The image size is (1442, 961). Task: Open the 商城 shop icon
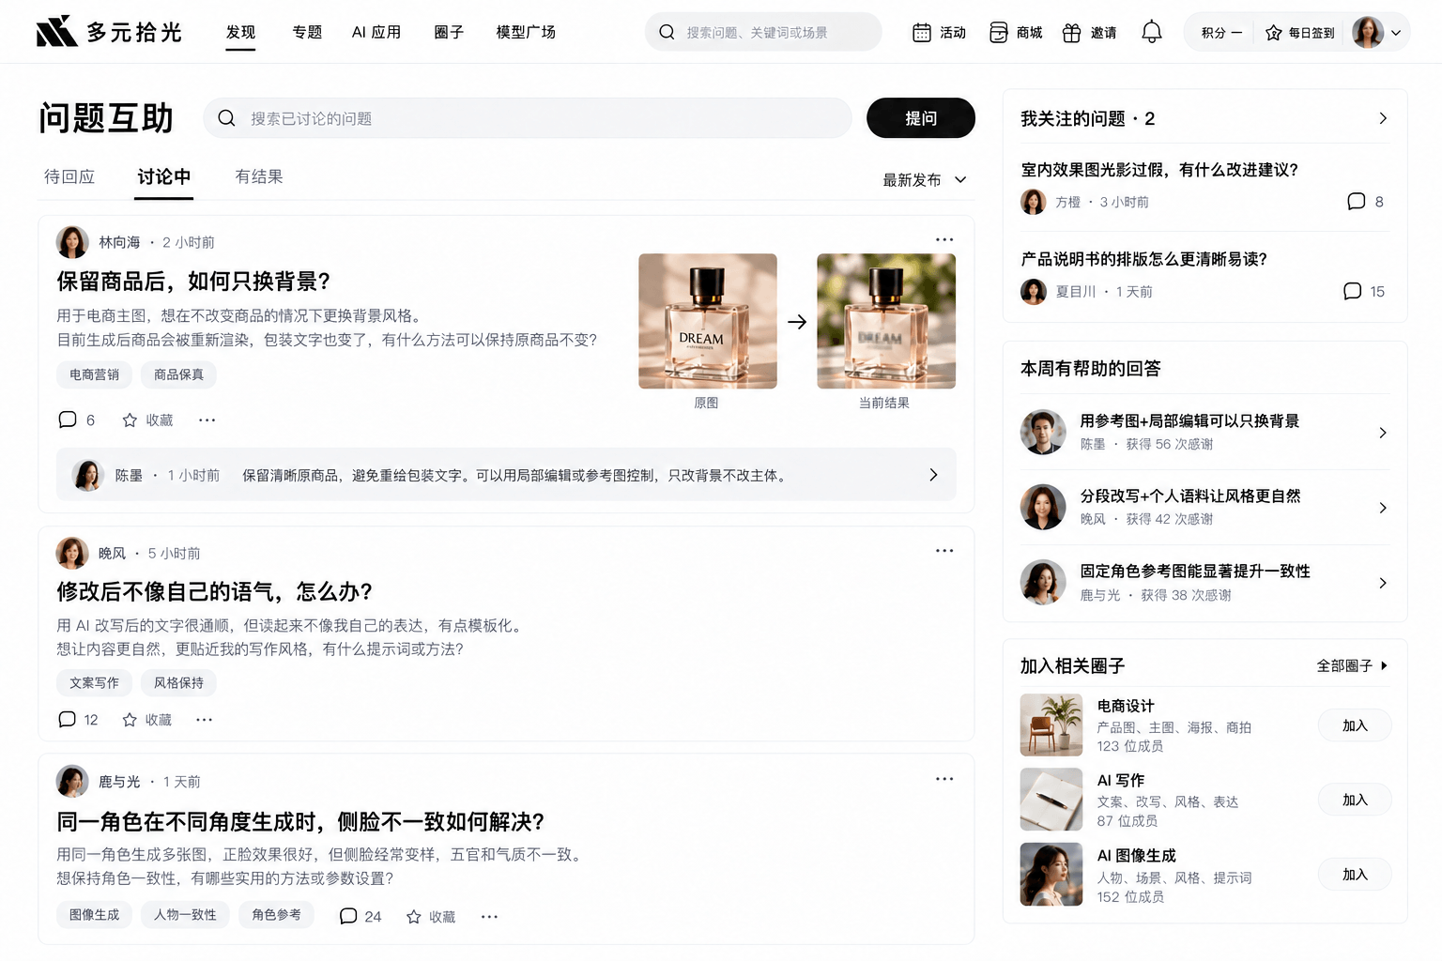[999, 33]
